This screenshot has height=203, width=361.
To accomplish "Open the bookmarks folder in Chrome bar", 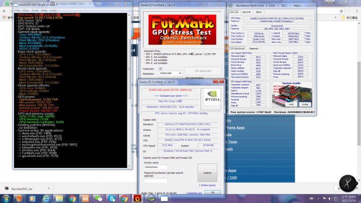I will tap(349, 18).
